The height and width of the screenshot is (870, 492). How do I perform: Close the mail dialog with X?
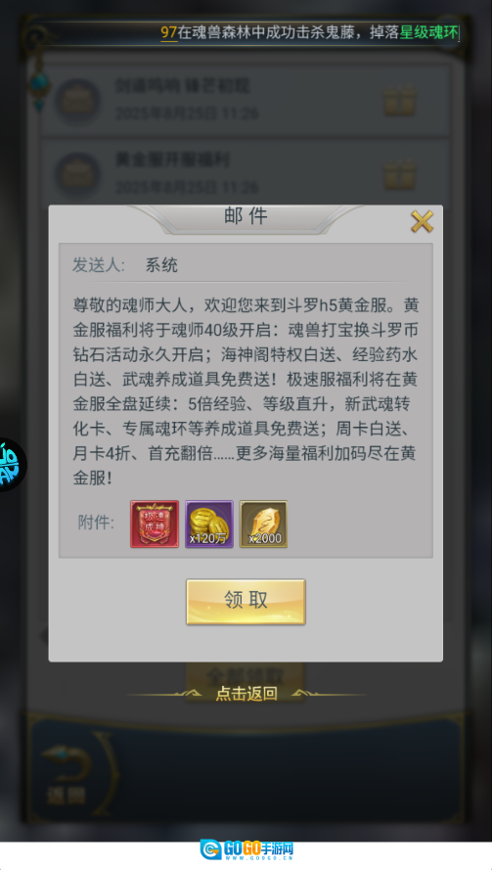(x=422, y=222)
